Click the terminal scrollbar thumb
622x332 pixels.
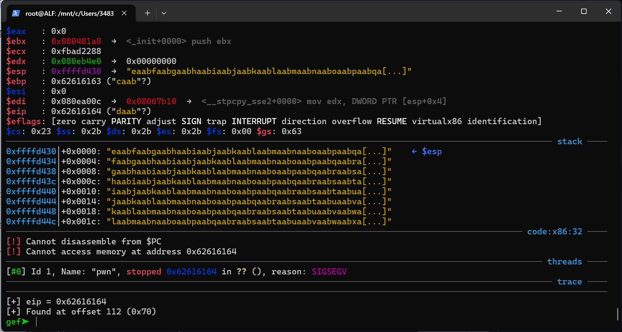[x=618, y=314]
